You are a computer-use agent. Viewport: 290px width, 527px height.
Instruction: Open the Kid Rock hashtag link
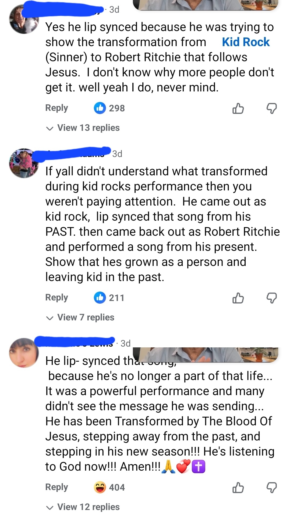coord(246,42)
